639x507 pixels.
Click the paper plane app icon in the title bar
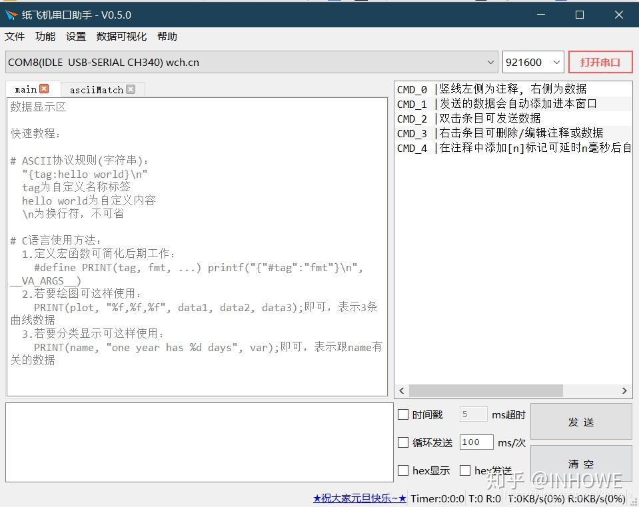point(11,15)
